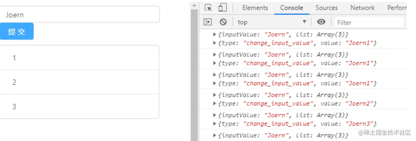416x141 pixels.
Task: Select list item 2
Action: (x=79, y=82)
